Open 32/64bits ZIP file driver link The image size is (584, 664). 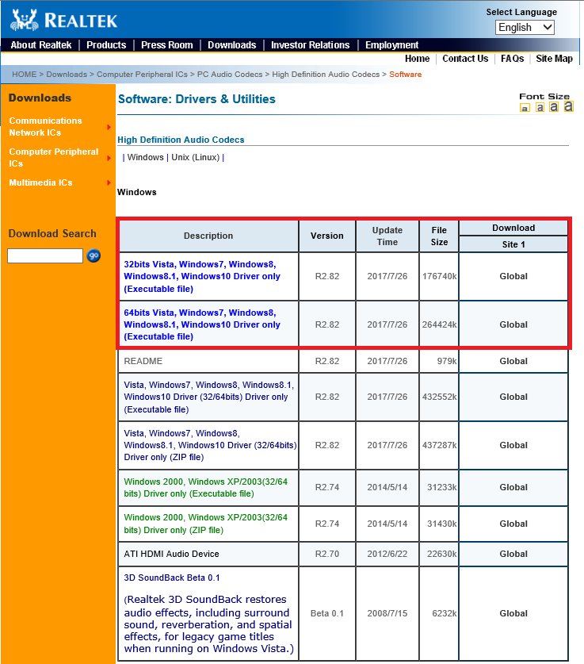[x=210, y=445]
